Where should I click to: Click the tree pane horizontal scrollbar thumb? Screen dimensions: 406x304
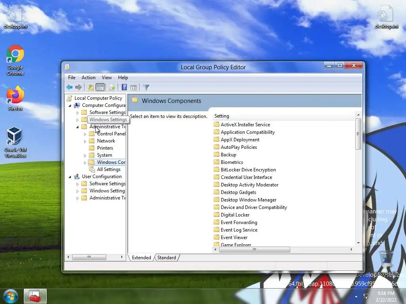pyautogui.click(x=89, y=257)
